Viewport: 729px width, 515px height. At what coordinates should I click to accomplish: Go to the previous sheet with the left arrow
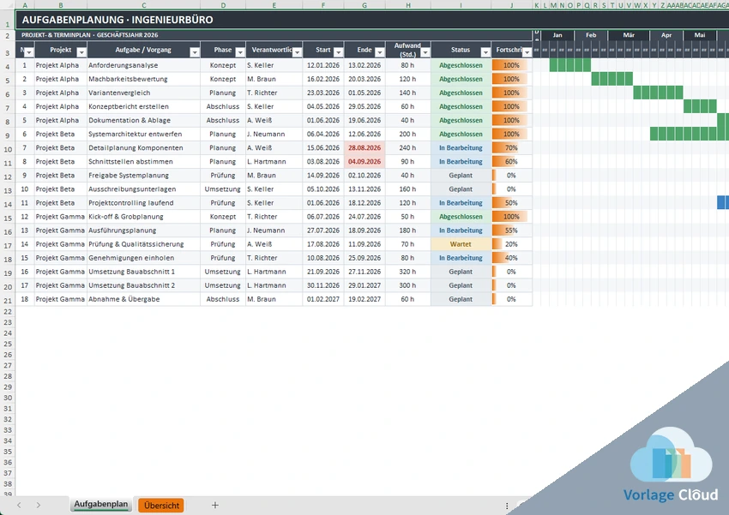[x=19, y=506]
